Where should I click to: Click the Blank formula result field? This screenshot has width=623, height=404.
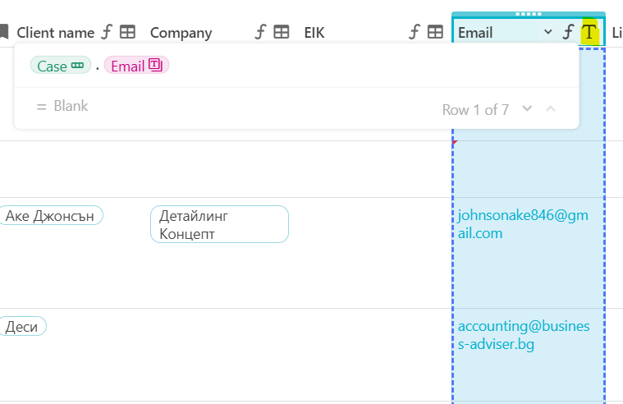pos(62,106)
